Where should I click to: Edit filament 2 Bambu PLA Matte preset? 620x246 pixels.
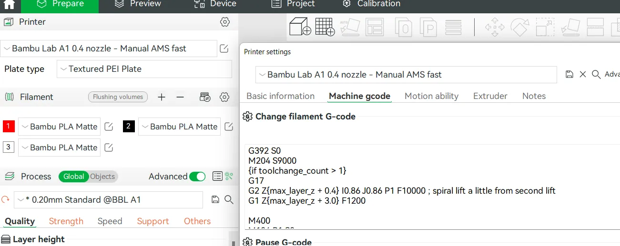tap(229, 127)
